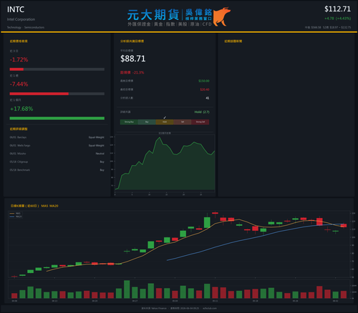Image resolution: width=358 pixels, height=313 pixels.
Task: Click the tallest green volume bar
Action: point(127,289)
